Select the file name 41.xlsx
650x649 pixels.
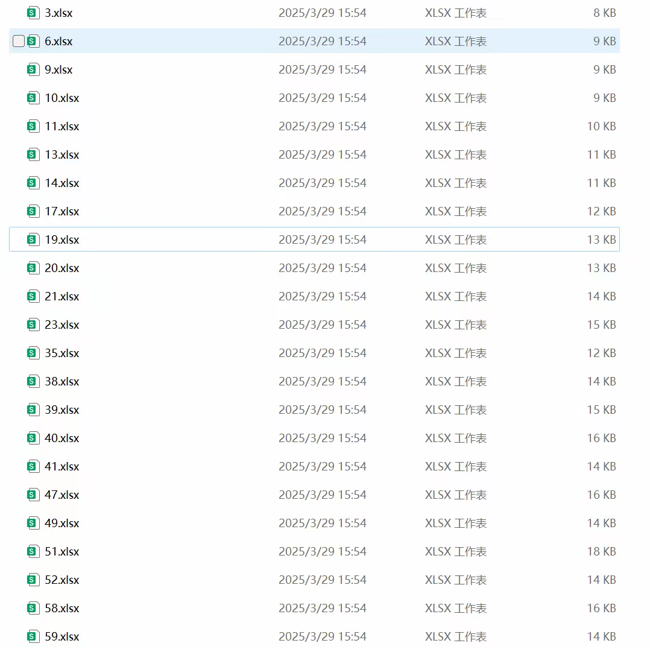62,466
